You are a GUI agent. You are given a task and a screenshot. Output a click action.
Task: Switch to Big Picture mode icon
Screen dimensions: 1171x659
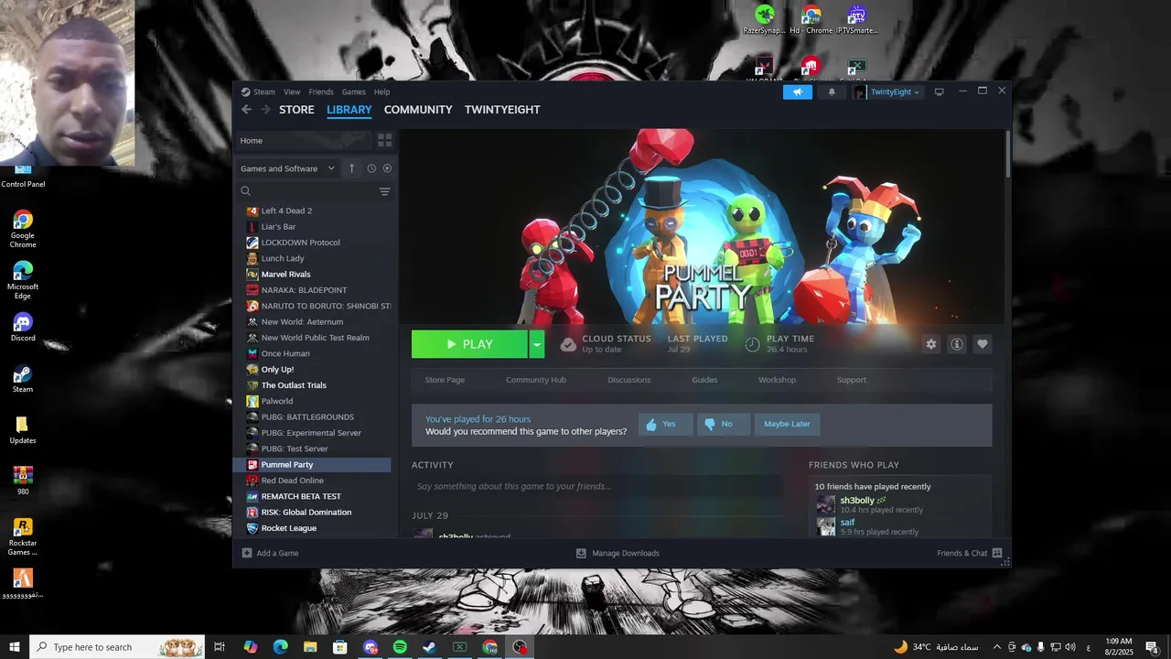939,92
